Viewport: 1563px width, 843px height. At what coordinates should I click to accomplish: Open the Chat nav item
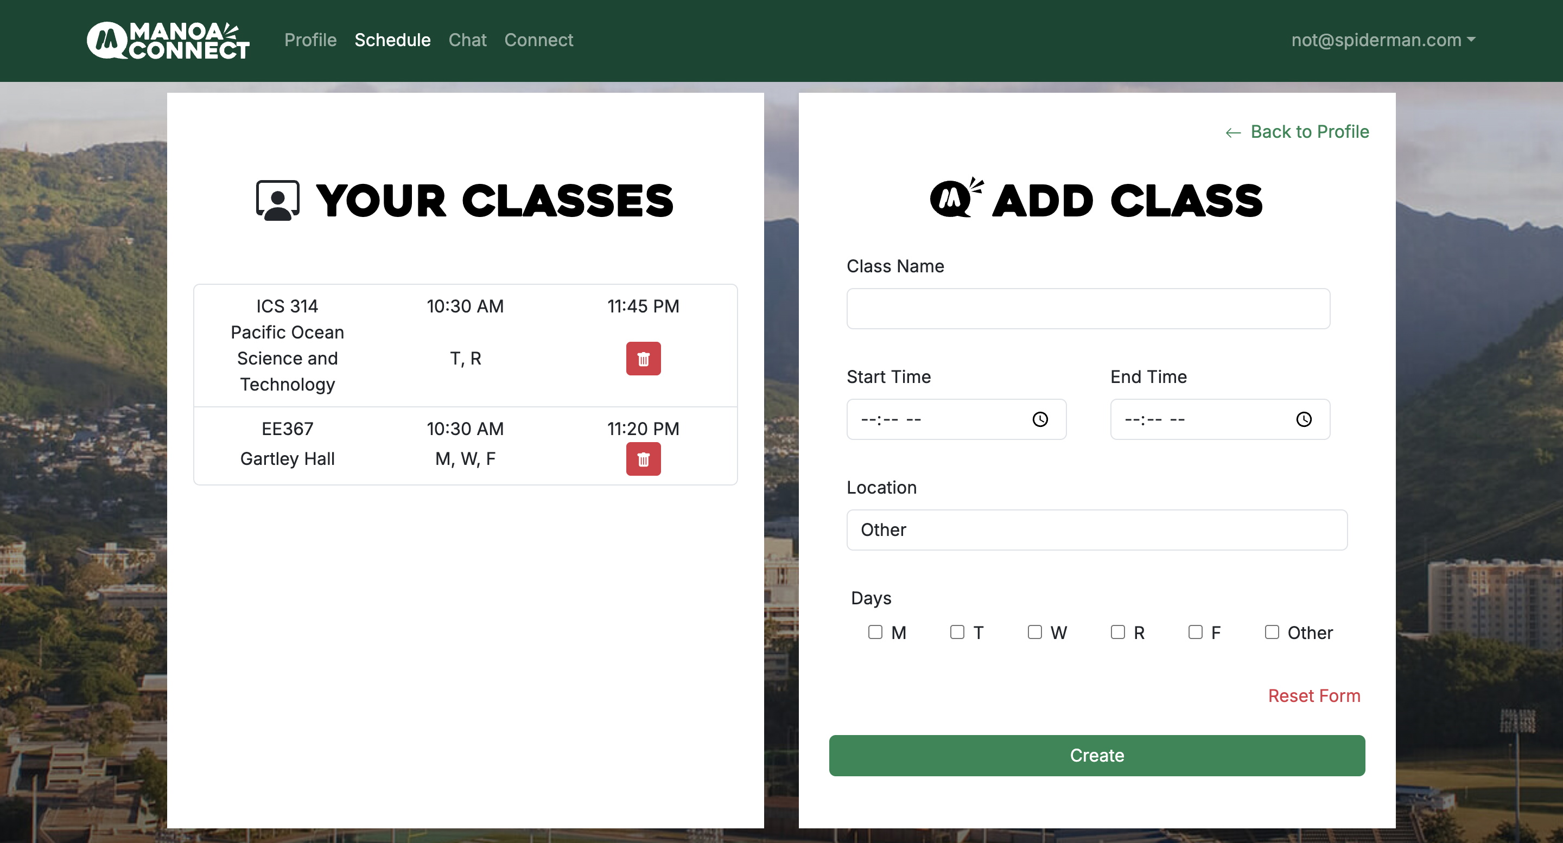pos(467,40)
